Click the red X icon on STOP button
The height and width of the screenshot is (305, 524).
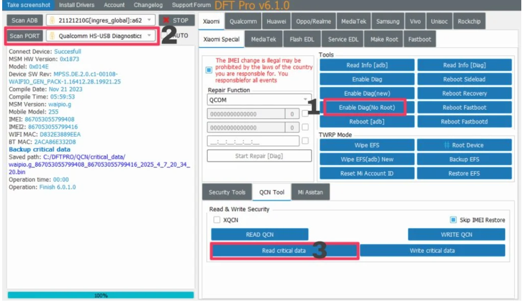(x=166, y=20)
